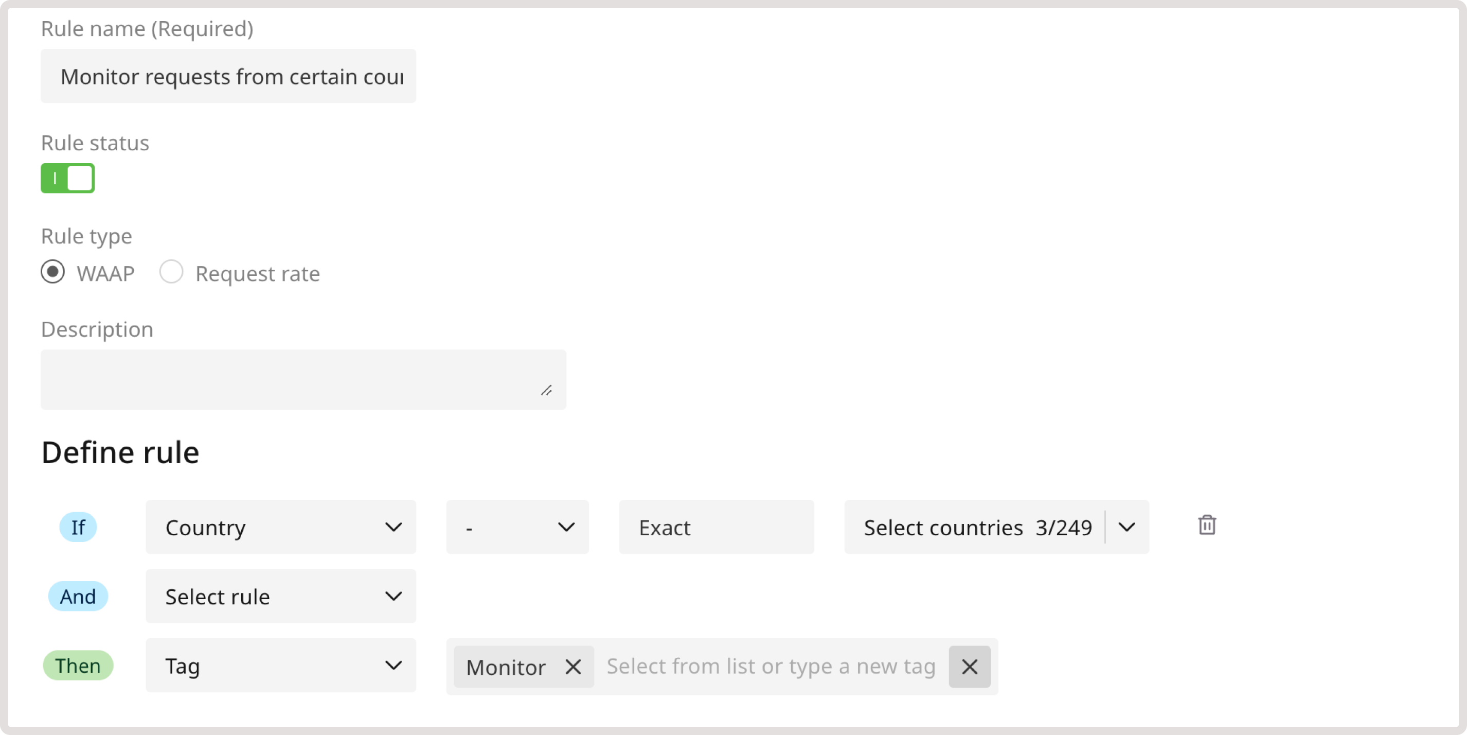Clear all tags with the X button
The width and height of the screenshot is (1467, 735).
pos(969,667)
